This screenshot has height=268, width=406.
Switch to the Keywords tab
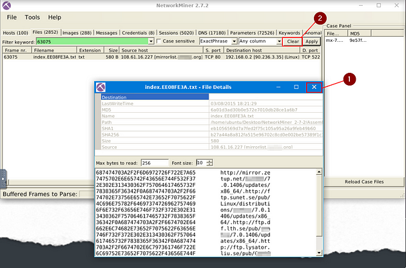289,33
